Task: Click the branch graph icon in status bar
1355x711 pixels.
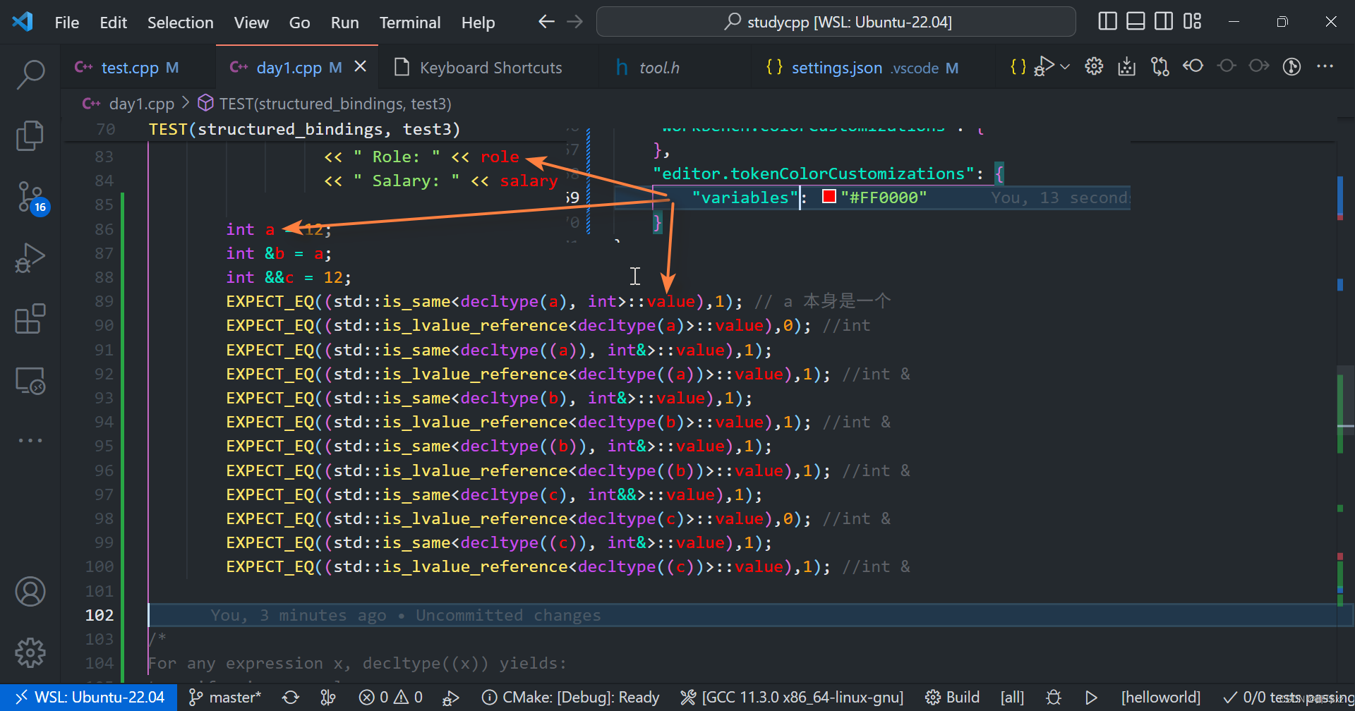Action: click(328, 697)
